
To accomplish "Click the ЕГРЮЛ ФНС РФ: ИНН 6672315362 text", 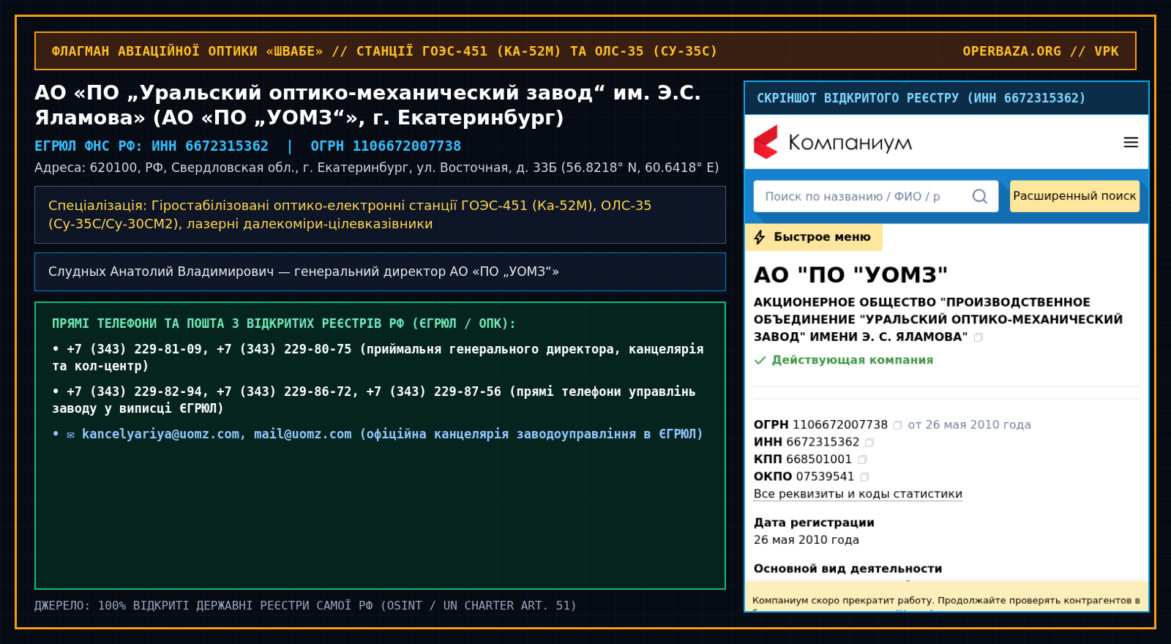I will tap(151, 146).
